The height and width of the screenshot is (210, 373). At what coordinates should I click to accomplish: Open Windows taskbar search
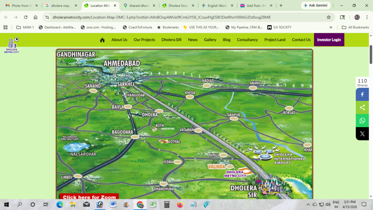point(20,205)
